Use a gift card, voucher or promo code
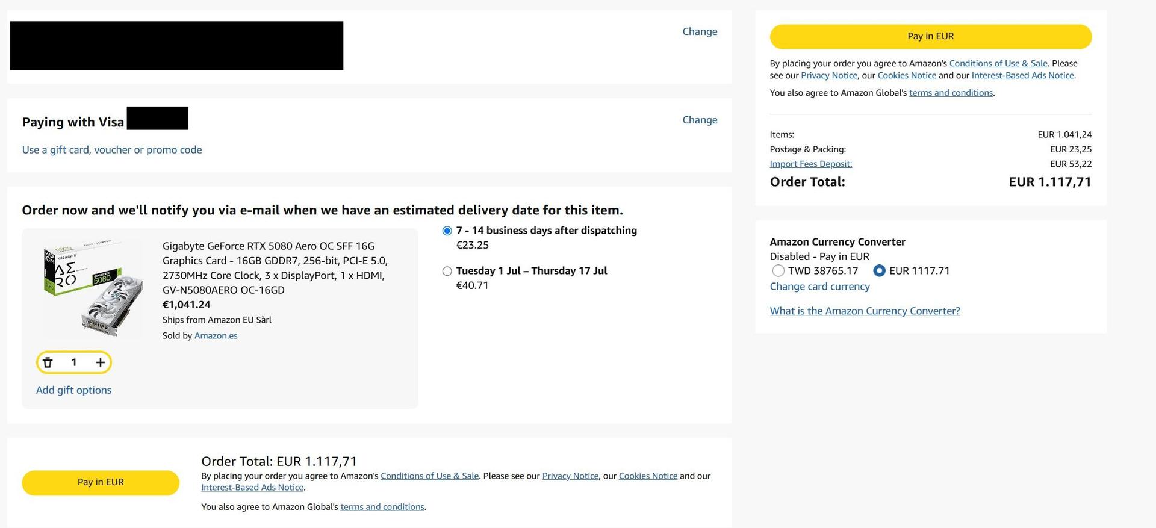The height and width of the screenshot is (528, 1156). tap(112, 150)
